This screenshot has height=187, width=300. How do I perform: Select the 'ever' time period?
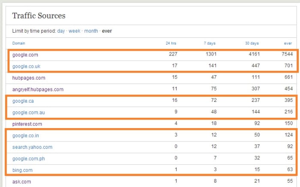coord(107,31)
